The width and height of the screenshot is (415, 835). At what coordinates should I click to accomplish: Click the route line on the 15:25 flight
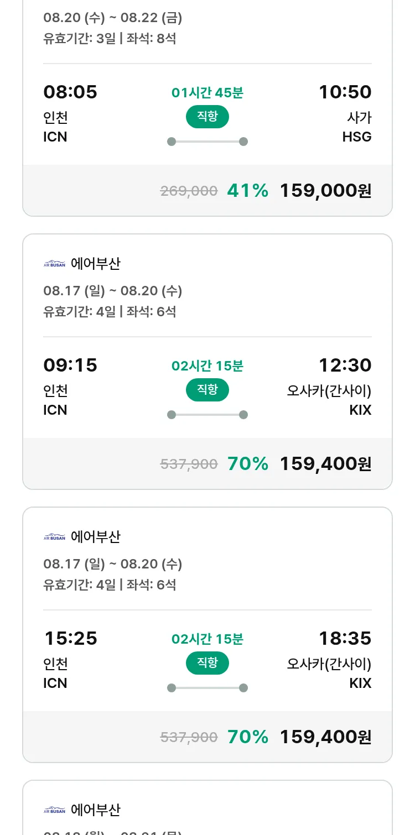207,688
